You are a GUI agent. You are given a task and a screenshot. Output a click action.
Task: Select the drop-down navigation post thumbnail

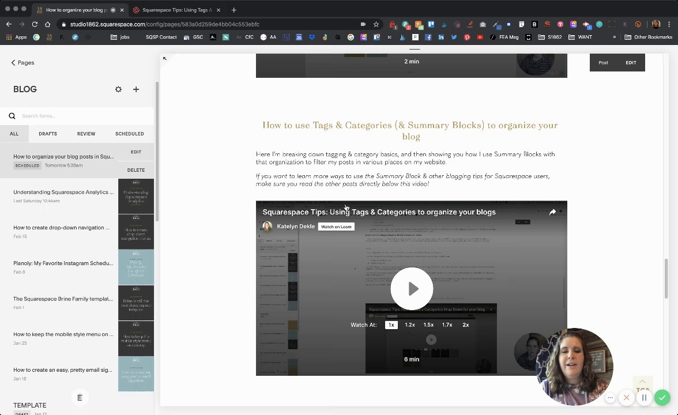(x=136, y=231)
